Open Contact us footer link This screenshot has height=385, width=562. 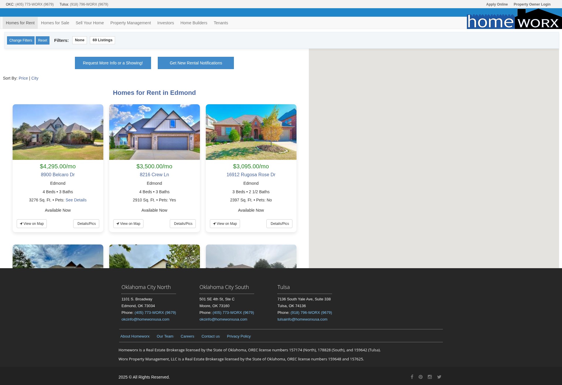tap(210, 336)
